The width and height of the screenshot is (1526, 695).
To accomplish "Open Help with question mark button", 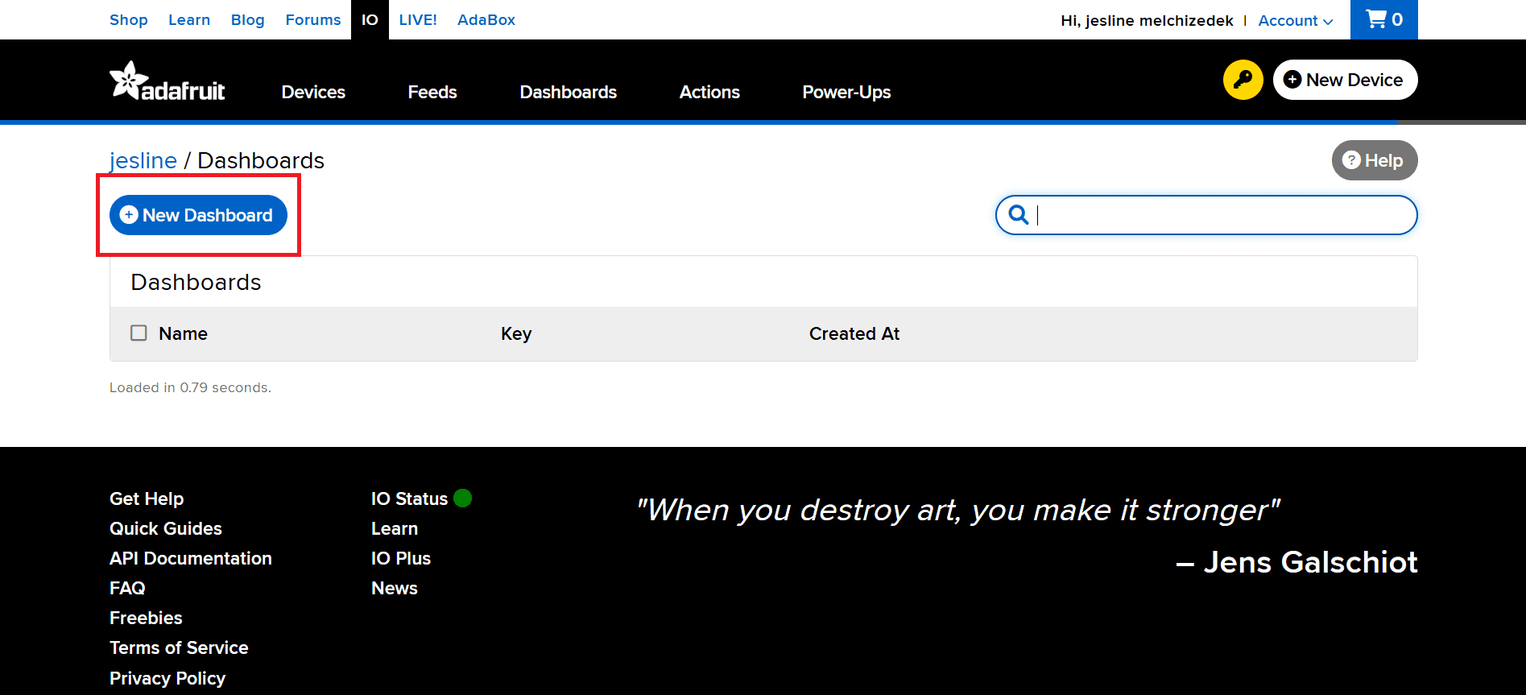I will [1374, 160].
